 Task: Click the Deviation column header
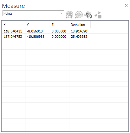[80, 25]
